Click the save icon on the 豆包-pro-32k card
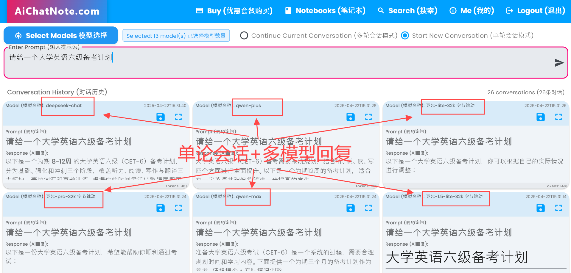571x273 pixels. (x=161, y=208)
